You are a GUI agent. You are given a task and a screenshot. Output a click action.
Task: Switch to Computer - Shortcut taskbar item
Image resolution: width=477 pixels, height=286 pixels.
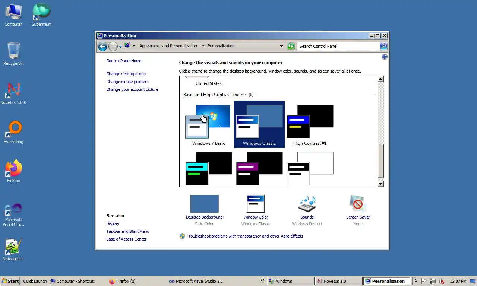click(x=72, y=281)
